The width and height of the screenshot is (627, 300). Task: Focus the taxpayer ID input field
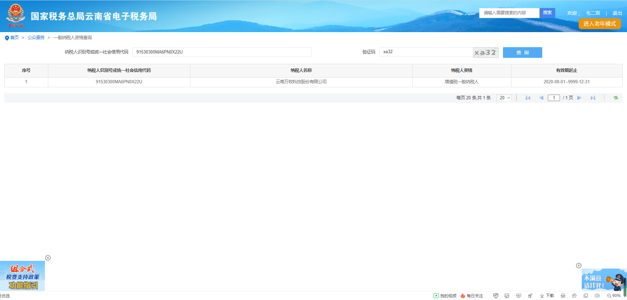222,52
